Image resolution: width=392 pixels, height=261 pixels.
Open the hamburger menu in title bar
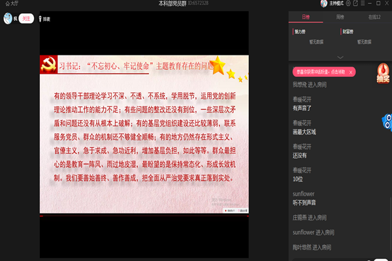pyautogui.click(x=363, y=3)
